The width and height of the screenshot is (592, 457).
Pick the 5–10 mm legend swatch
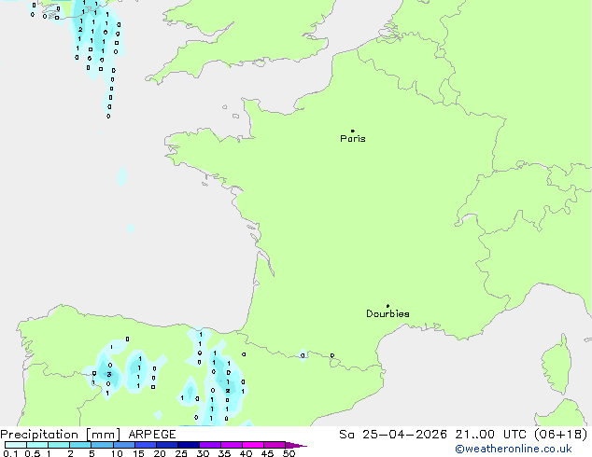(103, 445)
